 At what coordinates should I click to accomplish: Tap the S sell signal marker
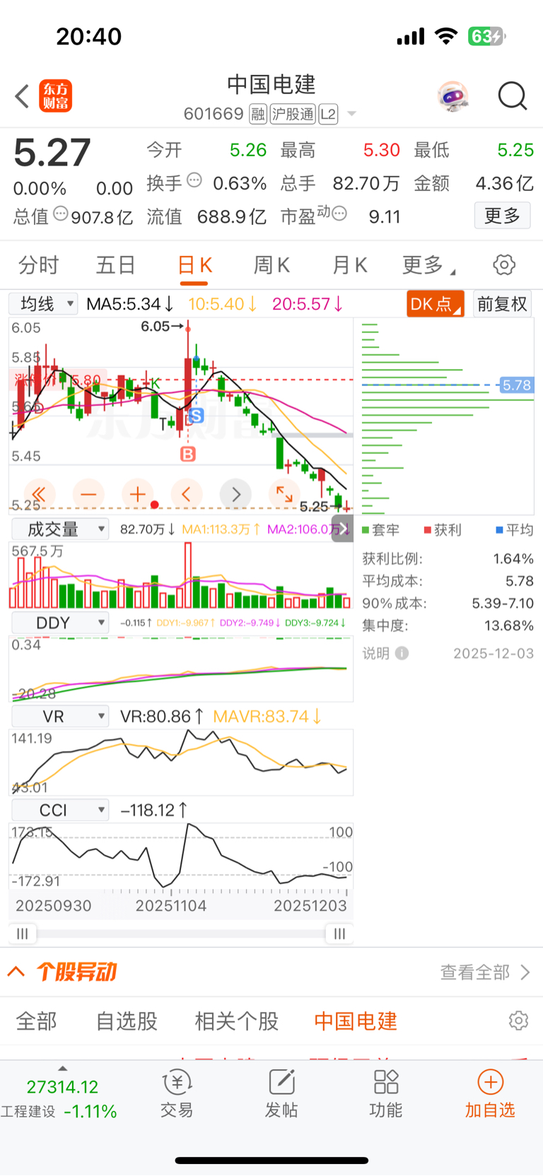[197, 415]
